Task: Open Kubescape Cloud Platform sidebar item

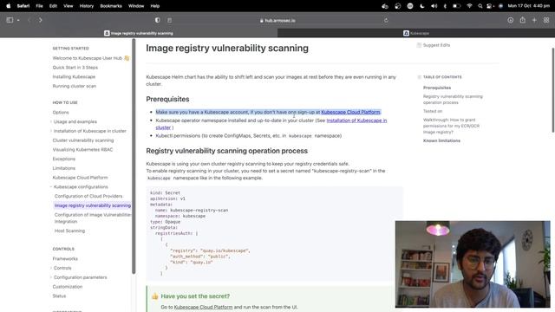Action: pyautogui.click(x=80, y=178)
